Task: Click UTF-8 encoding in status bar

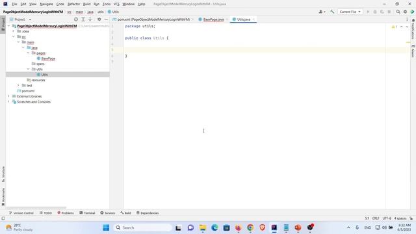Action: coord(387,218)
